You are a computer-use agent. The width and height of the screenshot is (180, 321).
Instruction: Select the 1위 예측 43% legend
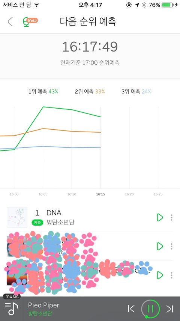point(43,91)
